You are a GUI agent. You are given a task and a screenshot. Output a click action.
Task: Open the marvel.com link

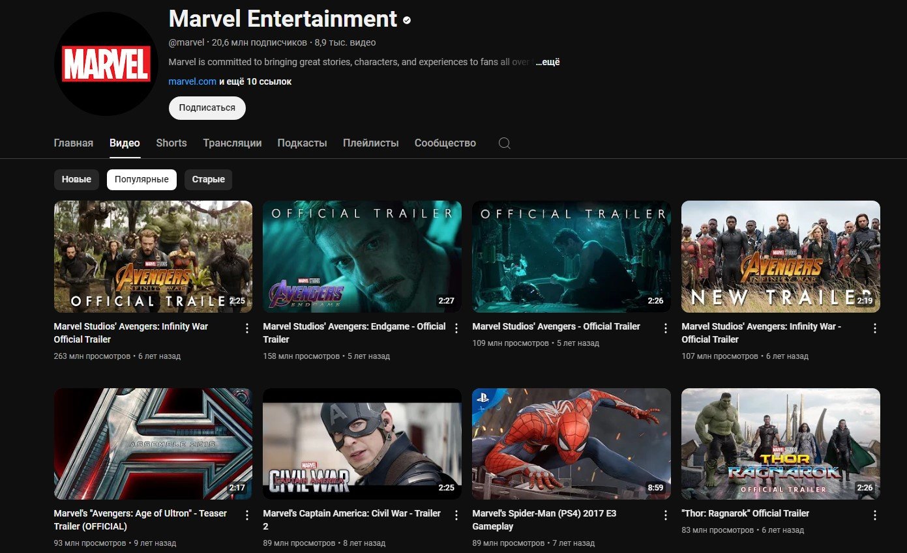[x=192, y=81]
